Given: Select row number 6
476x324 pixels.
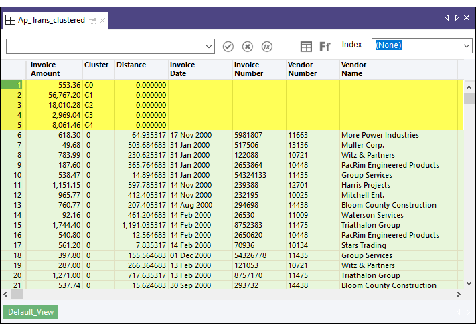Looking at the screenshot, I should tap(13, 135).
